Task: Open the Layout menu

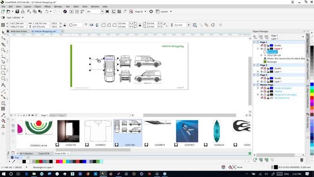Action: point(27,6)
